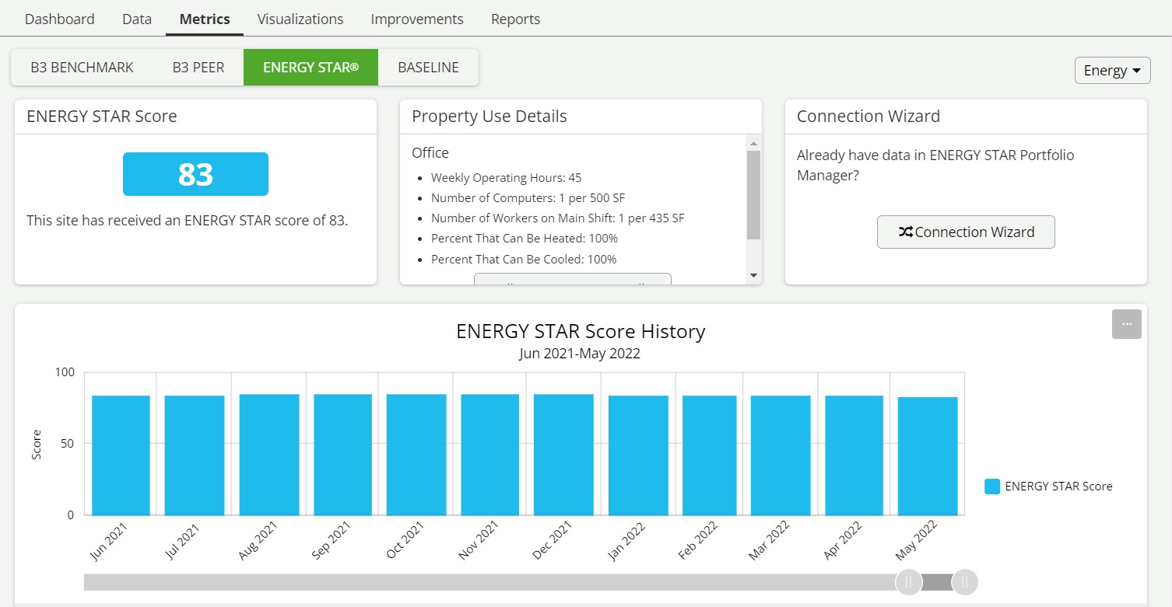Screen dimensions: 1172x607
Task: Click 'Number of Computers: 1 per 500 SF'
Action: coord(528,198)
